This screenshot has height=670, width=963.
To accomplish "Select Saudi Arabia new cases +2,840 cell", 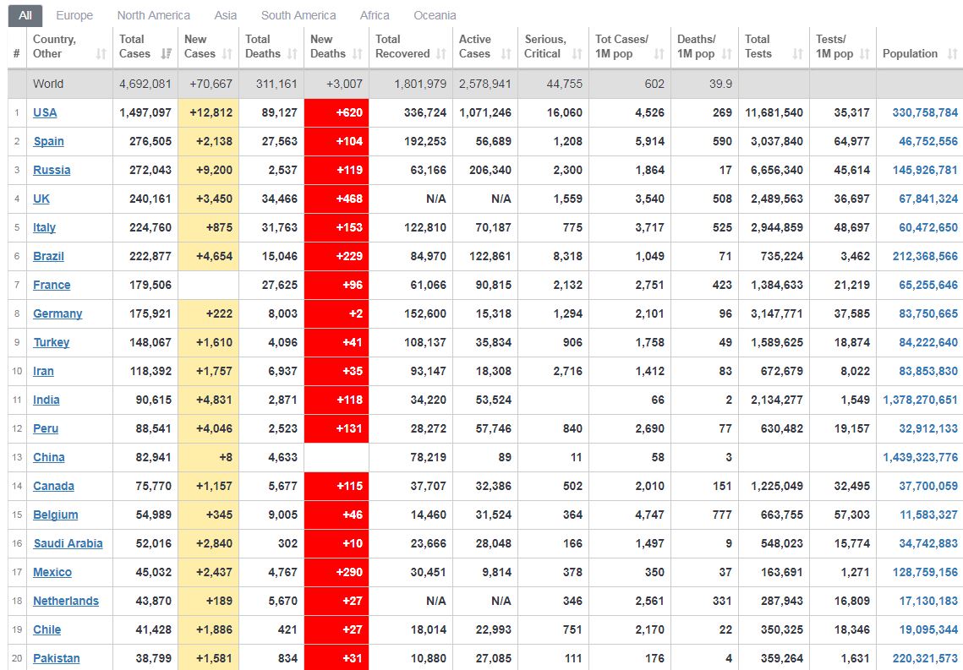I will click(x=209, y=543).
